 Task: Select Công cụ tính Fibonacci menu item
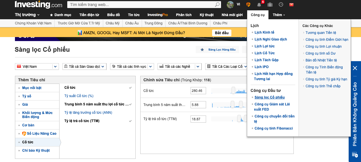(x=273, y=128)
